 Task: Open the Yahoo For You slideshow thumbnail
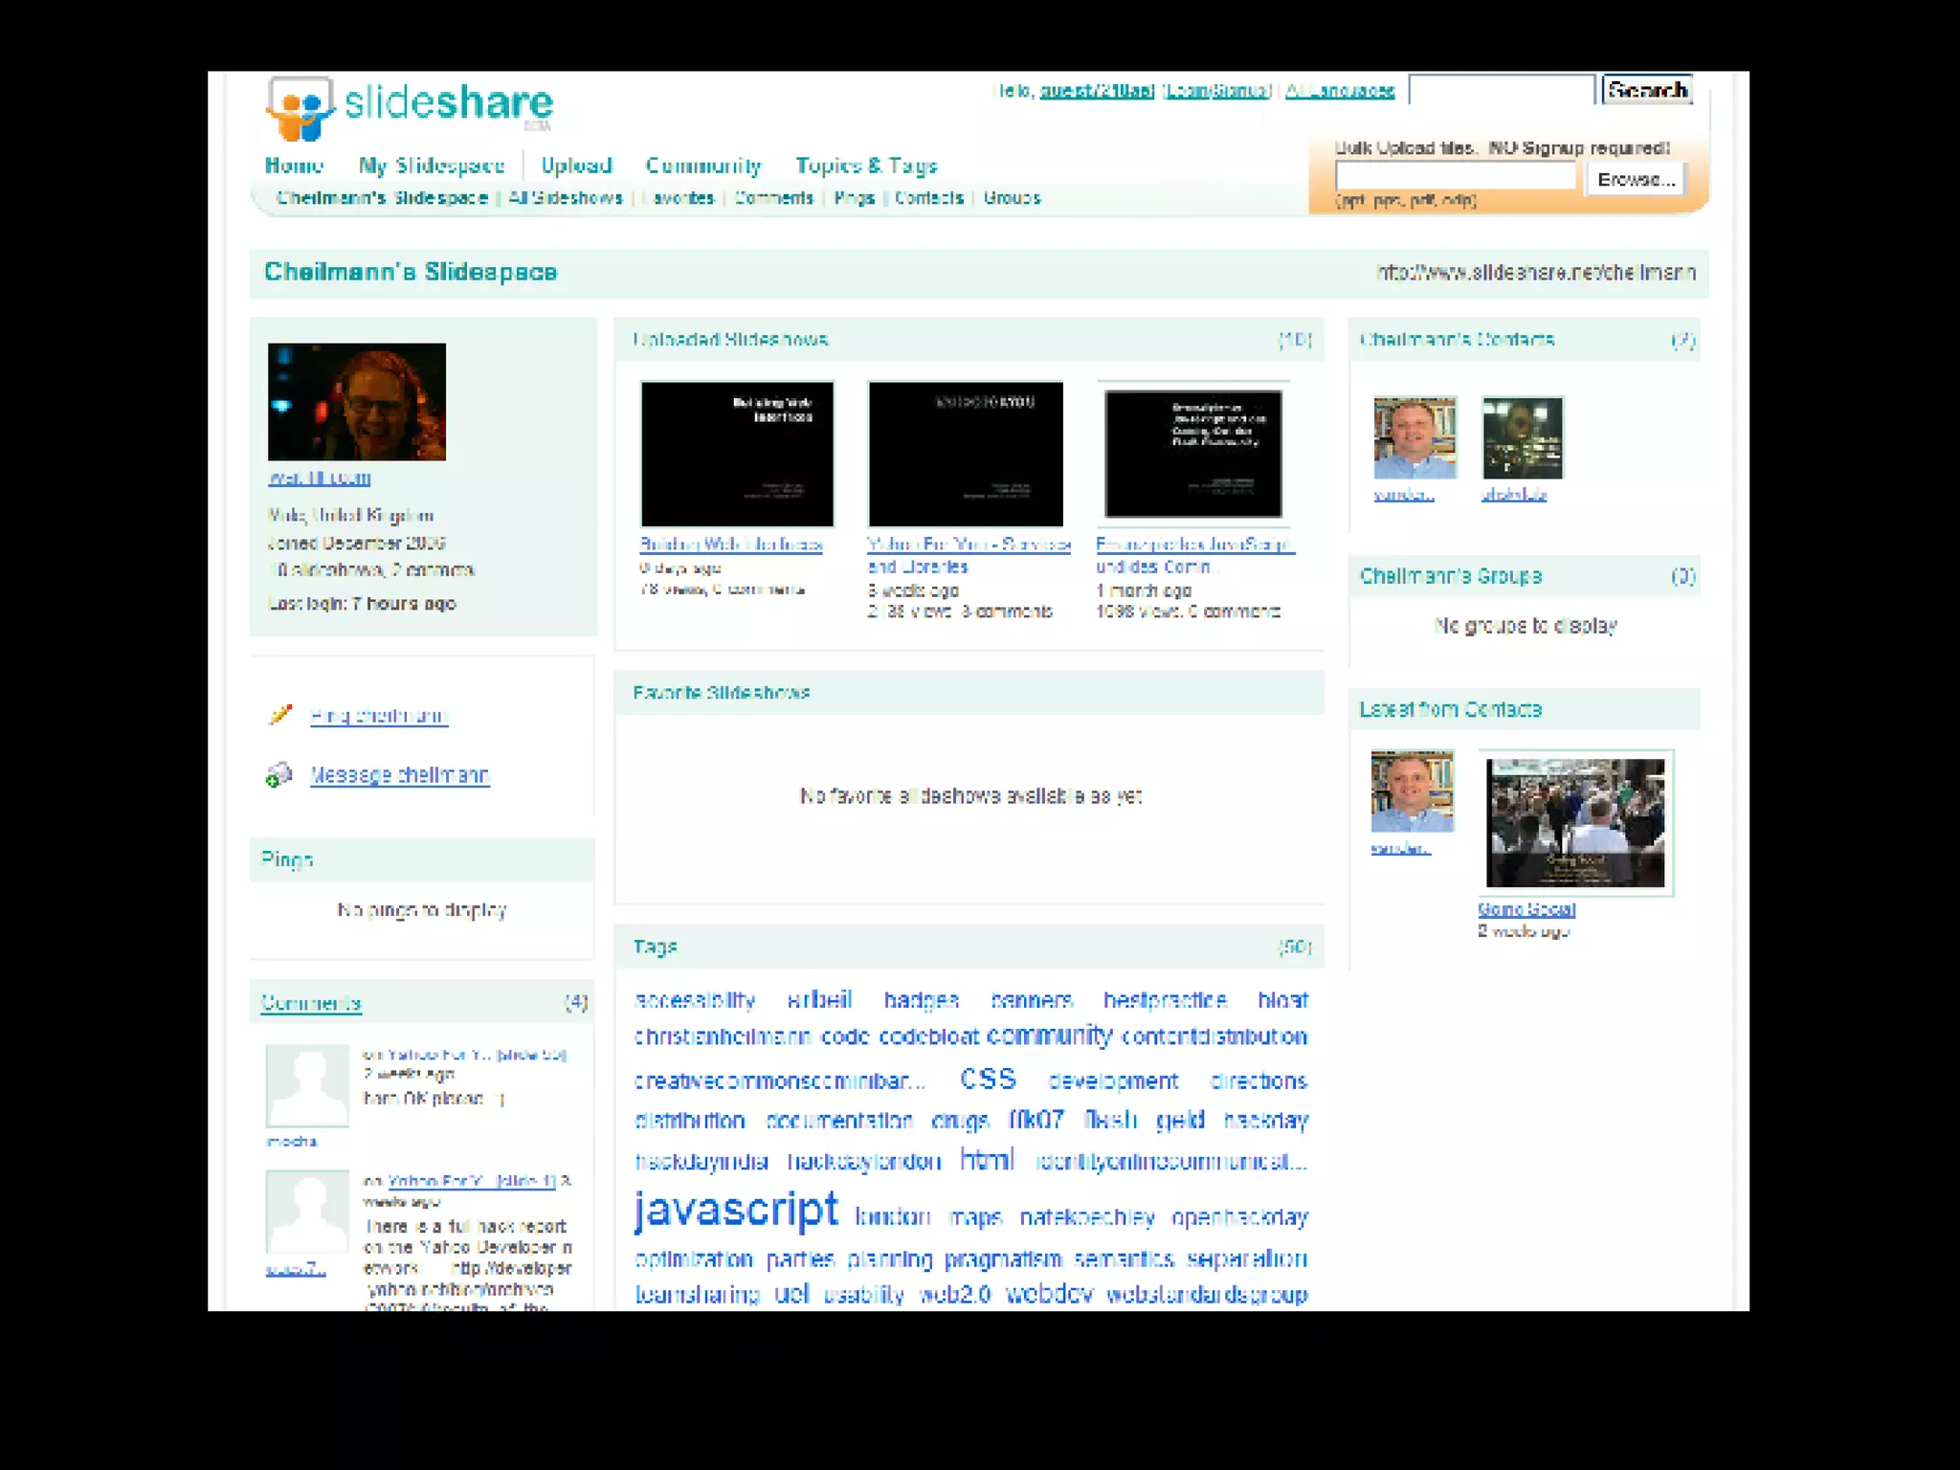(x=965, y=455)
